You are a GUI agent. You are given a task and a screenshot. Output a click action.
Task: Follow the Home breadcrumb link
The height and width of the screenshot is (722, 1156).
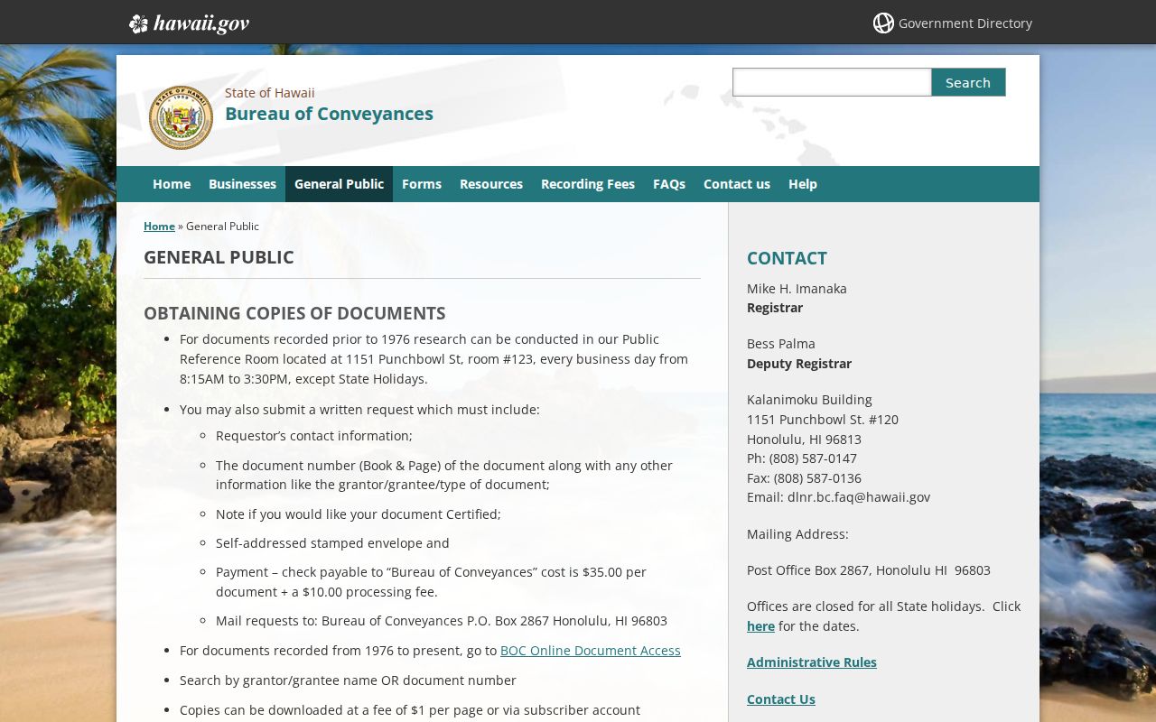tap(159, 227)
